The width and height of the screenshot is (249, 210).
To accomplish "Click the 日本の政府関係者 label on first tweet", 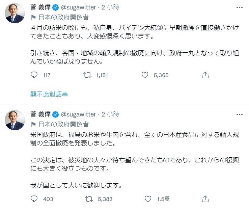I will tap(63, 17).
